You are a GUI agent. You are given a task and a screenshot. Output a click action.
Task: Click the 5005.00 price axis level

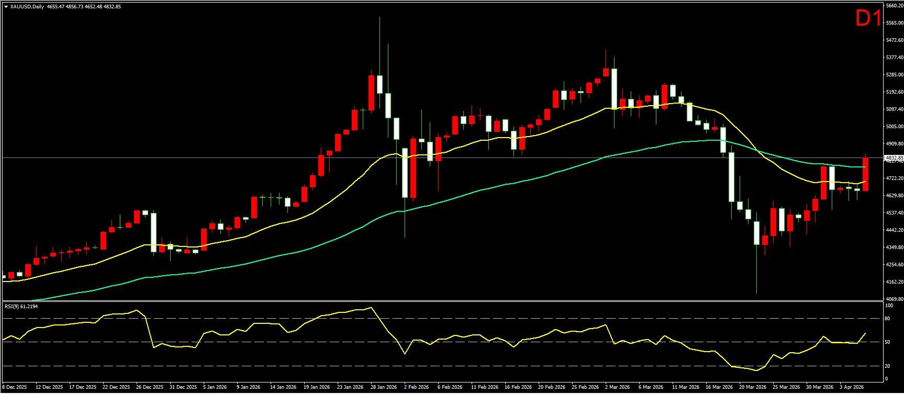894,127
